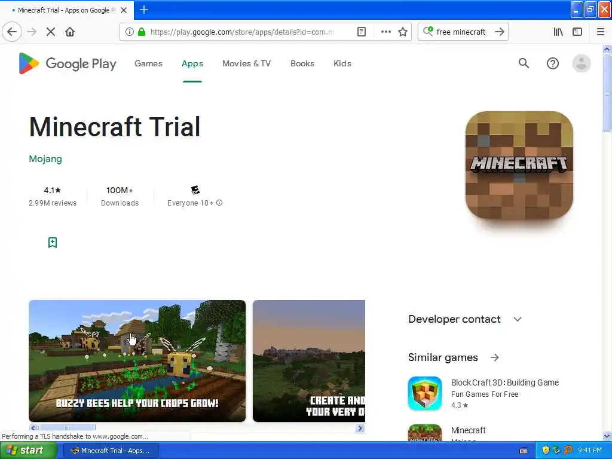Switch to the Books tab
The image size is (612, 459).
pyautogui.click(x=302, y=63)
